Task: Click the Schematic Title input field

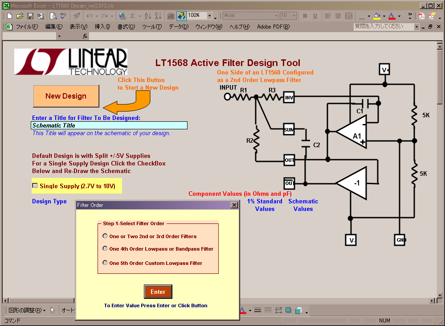Action: (109, 125)
